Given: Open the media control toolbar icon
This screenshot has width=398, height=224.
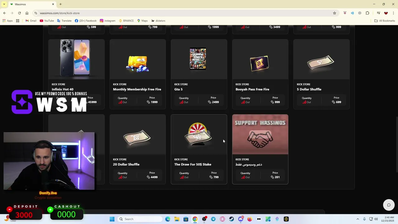Looking at the screenshot, I should 378,13.
